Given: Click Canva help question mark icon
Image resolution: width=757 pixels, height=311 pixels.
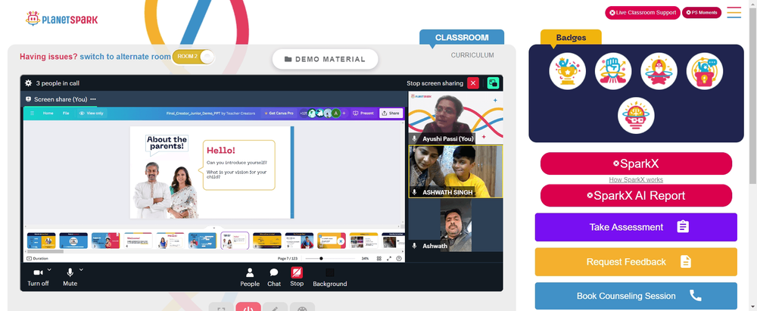Looking at the screenshot, I should (x=399, y=258).
